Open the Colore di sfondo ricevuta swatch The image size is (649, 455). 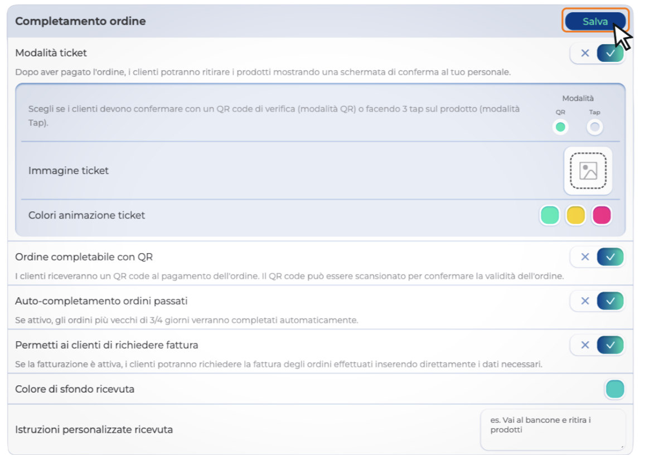614,389
